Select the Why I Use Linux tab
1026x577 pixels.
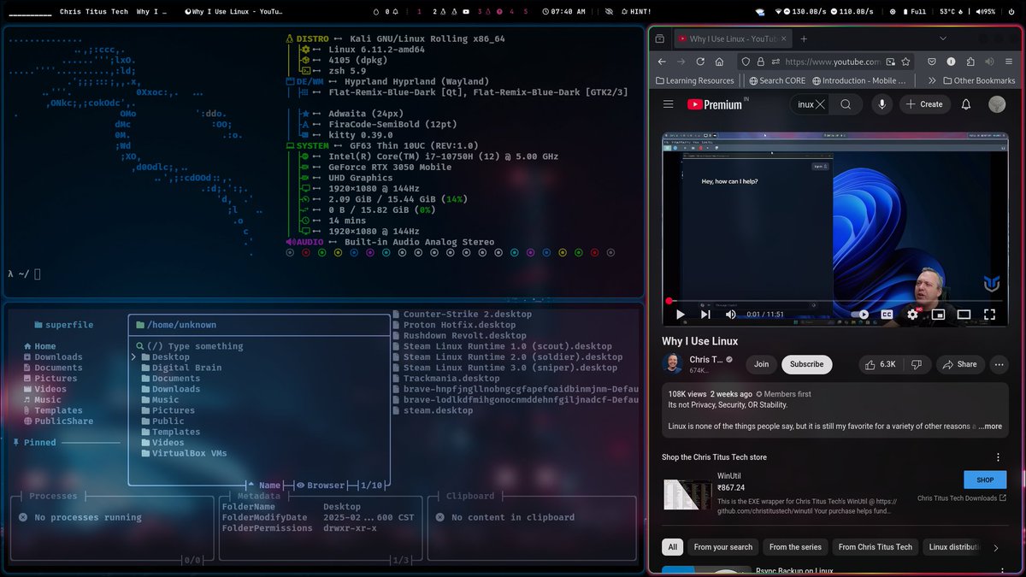(x=733, y=38)
